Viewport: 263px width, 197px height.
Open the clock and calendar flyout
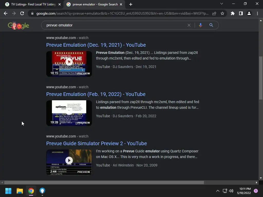tap(244, 191)
